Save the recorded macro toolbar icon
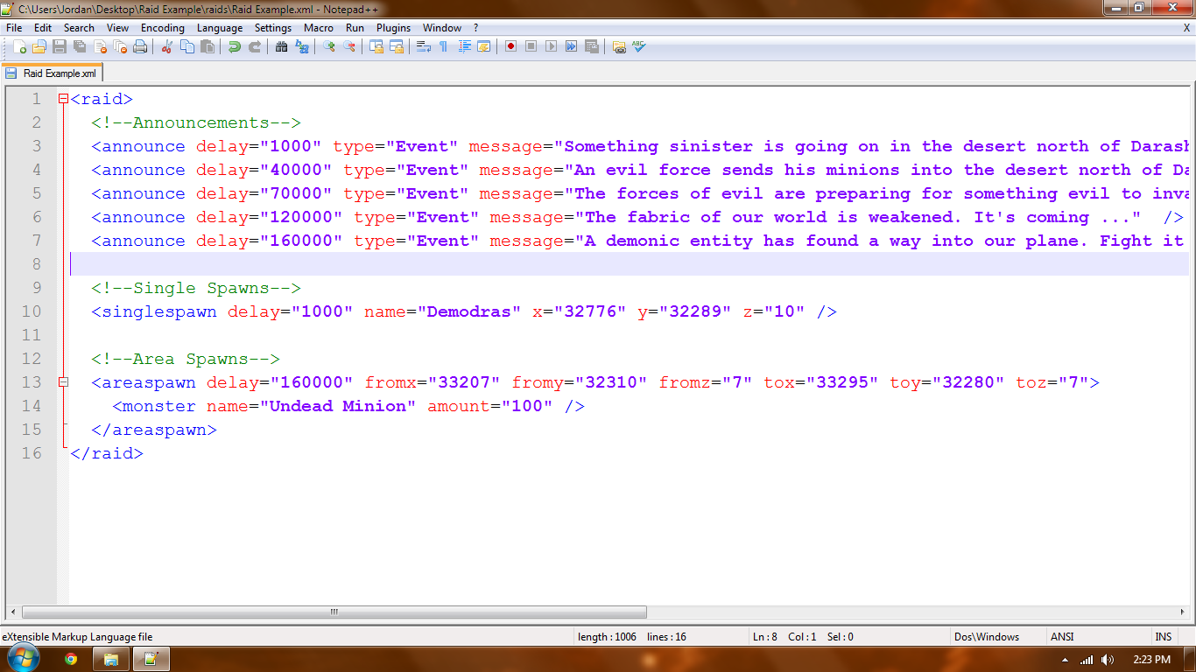This screenshot has height=672, width=1196. tap(591, 46)
